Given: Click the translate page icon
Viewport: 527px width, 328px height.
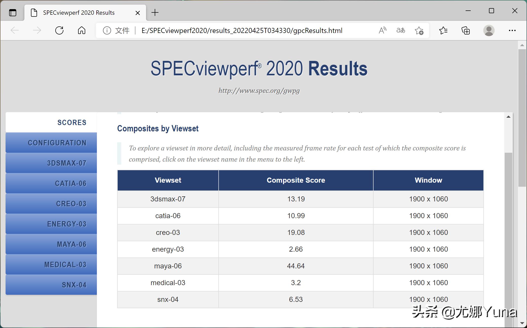Looking at the screenshot, I should click(x=401, y=31).
